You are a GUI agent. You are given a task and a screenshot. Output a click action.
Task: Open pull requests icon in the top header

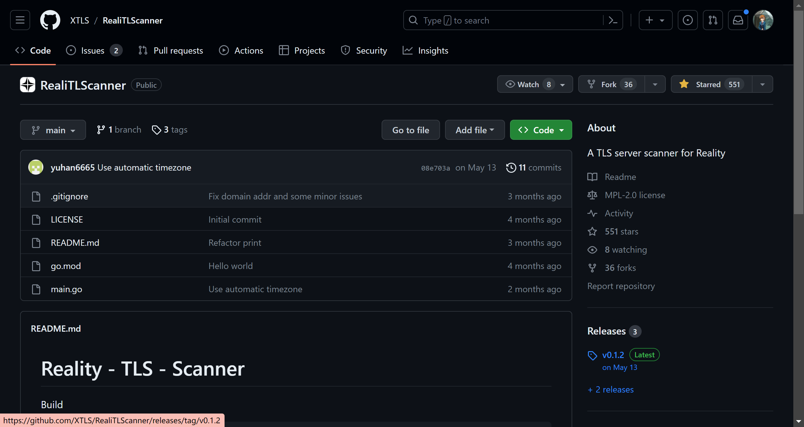click(713, 20)
